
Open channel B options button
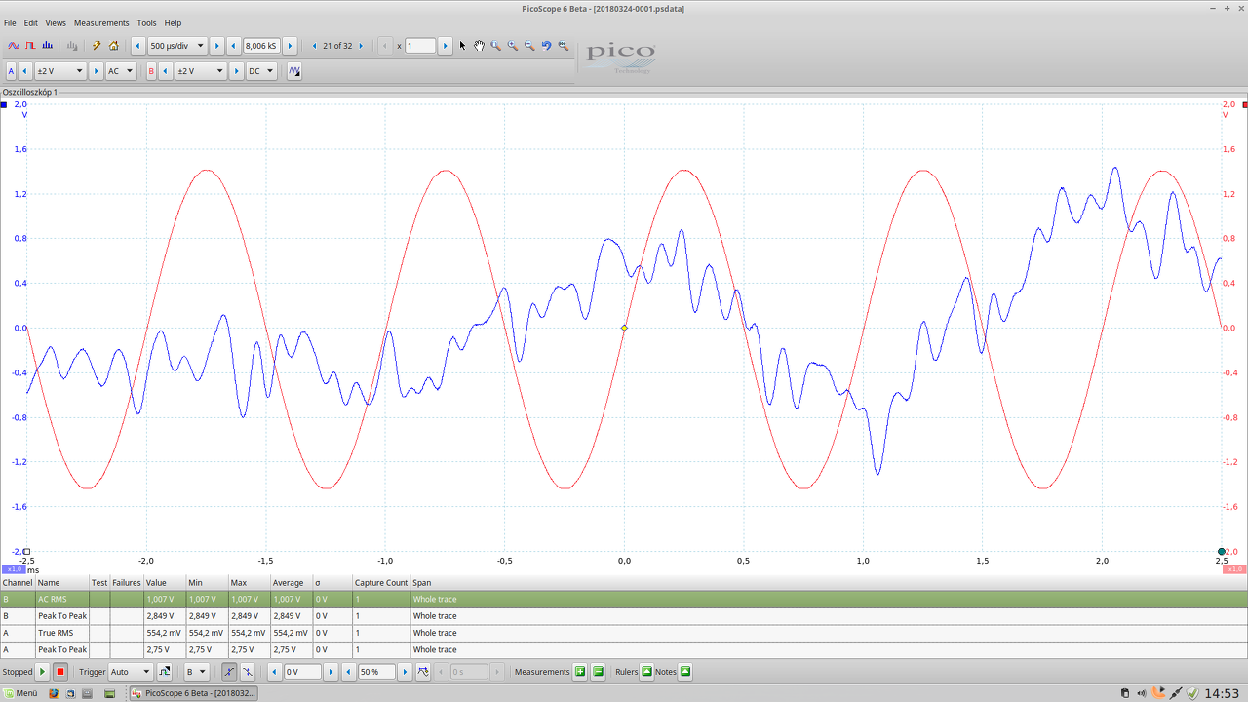[x=151, y=71]
